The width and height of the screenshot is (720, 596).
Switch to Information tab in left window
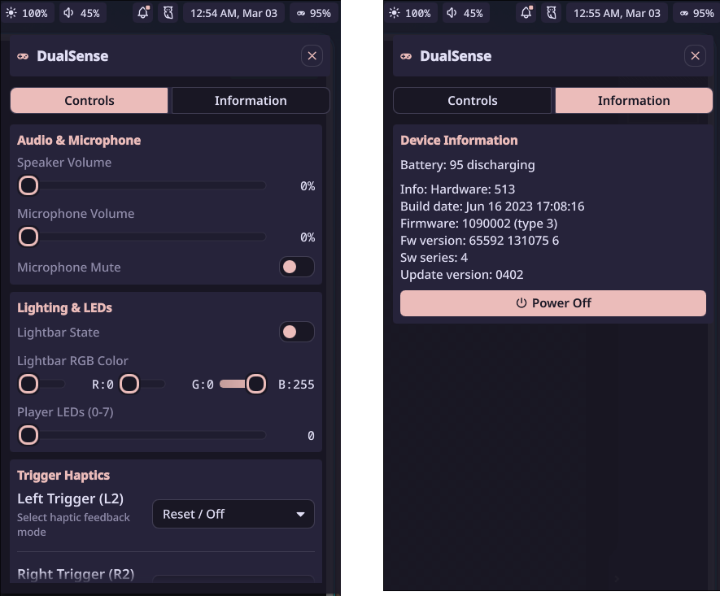(x=251, y=101)
